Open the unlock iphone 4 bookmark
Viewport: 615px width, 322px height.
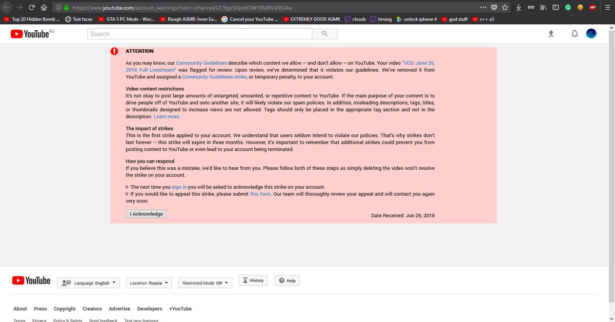point(416,19)
